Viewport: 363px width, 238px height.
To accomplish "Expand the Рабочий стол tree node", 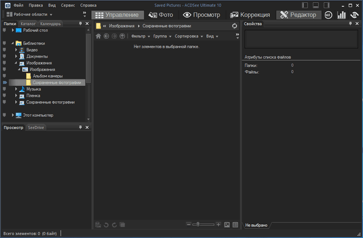I will point(13,30).
